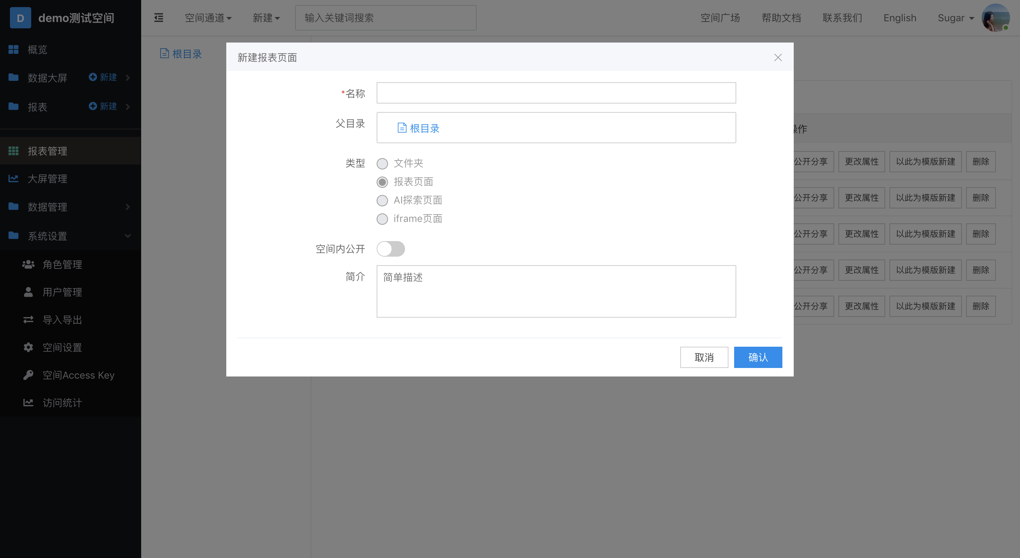This screenshot has width=1020, height=558.
Task: Open 角色管理 via its users icon
Action: click(x=28, y=264)
